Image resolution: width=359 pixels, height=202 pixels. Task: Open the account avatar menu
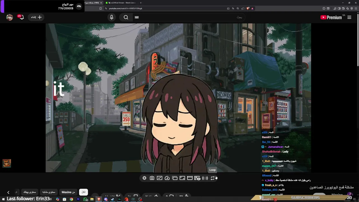tap(10, 17)
